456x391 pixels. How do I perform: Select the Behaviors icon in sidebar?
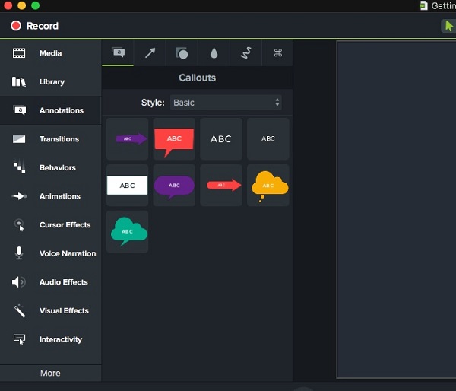click(x=20, y=168)
